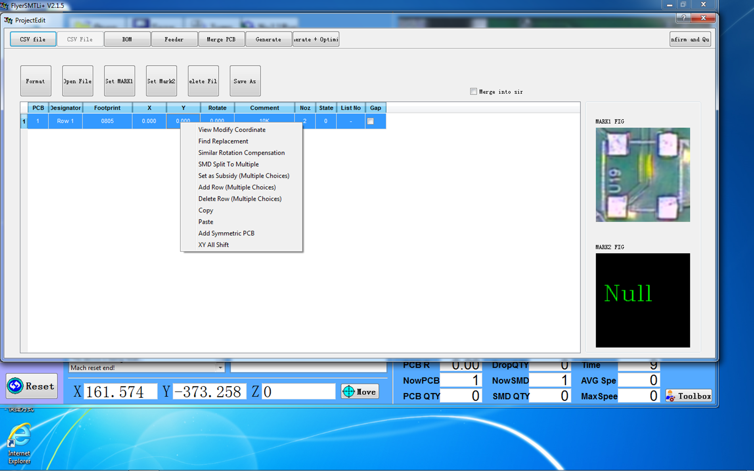Viewport: 754px width, 471px height.
Task: Toggle the Gap checkbox in row 1
Action: pos(370,121)
